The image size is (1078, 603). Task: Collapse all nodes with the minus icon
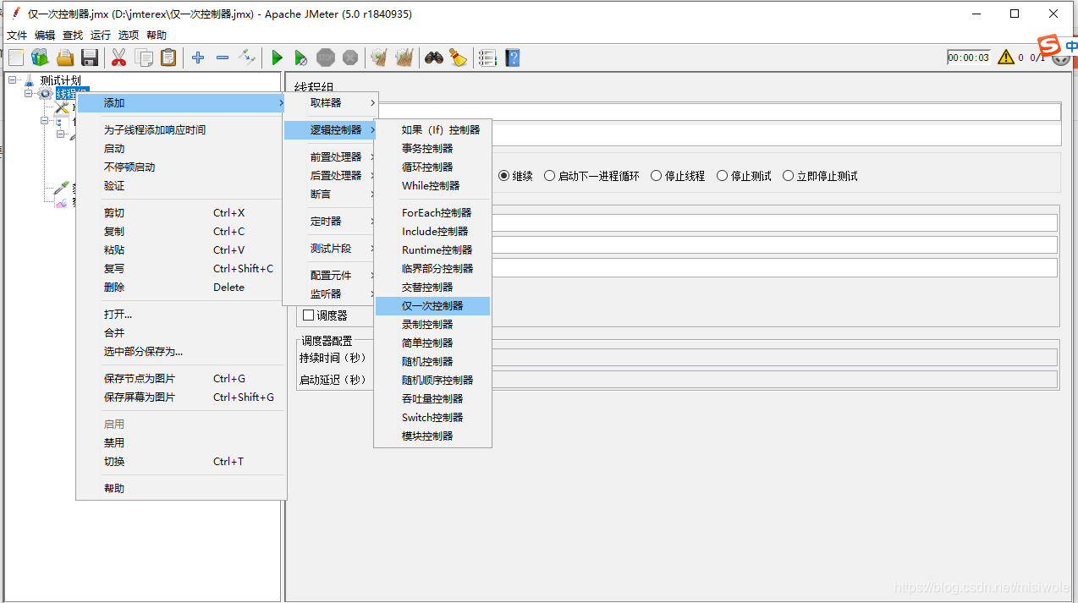click(223, 58)
